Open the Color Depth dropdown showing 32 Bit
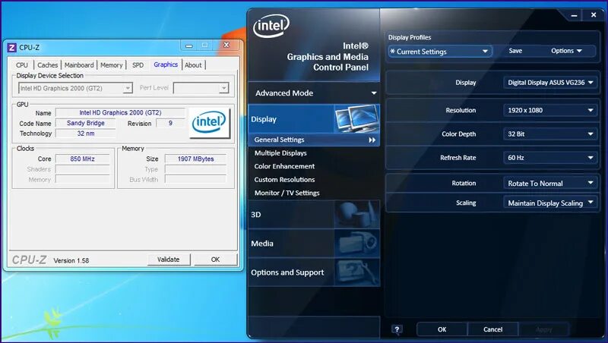 pyautogui.click(x=549, y=134)
